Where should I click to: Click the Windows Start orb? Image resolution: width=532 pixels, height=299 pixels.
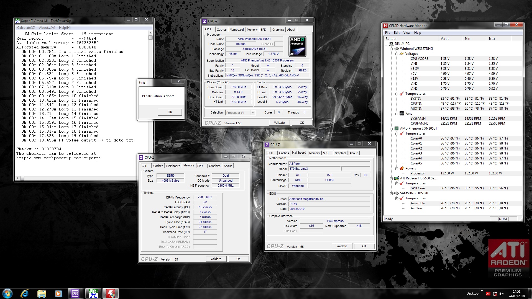[x=7, y=293]
